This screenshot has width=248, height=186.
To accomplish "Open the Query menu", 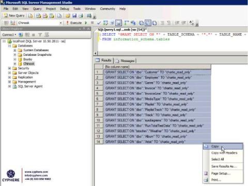I will tap(37, 9).
